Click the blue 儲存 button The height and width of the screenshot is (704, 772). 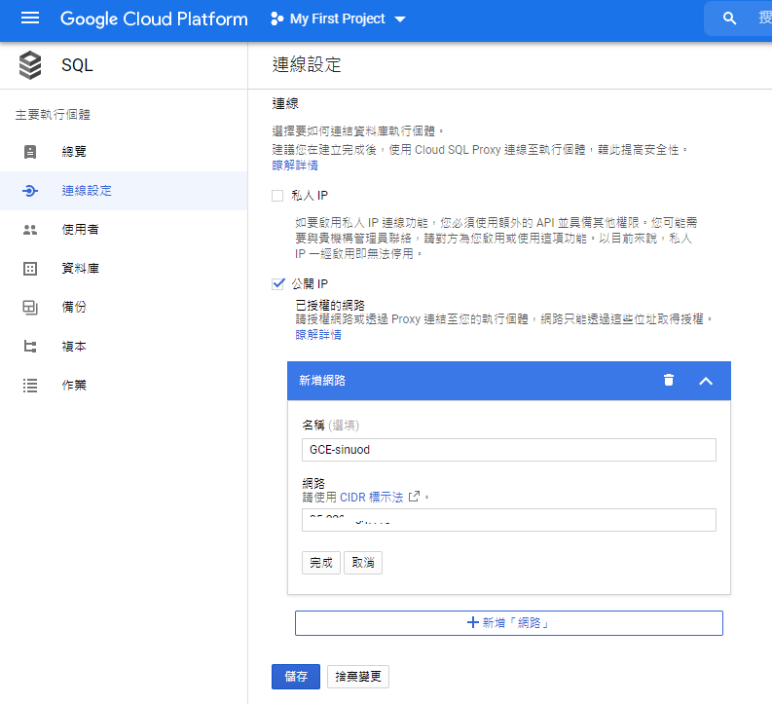[x=296, y=677]
